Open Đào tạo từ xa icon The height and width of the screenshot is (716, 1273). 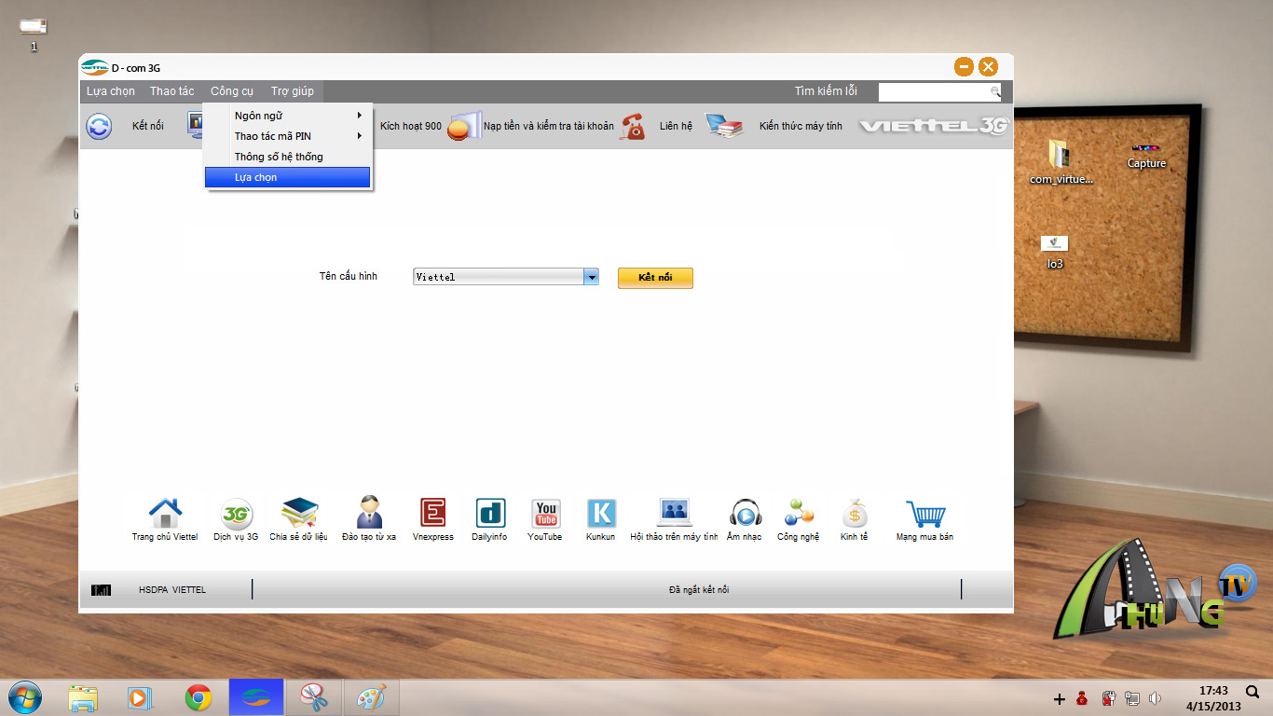coord(369,513)
